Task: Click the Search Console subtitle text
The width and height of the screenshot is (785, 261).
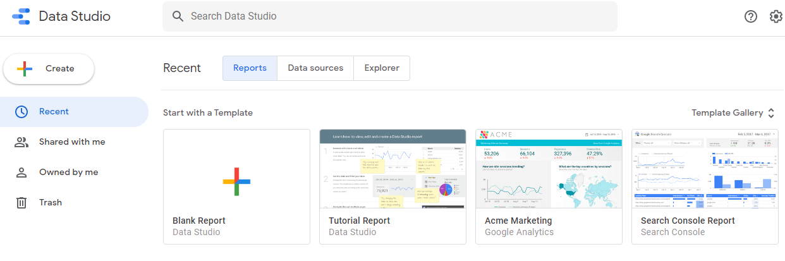Action: click(673, 232)
